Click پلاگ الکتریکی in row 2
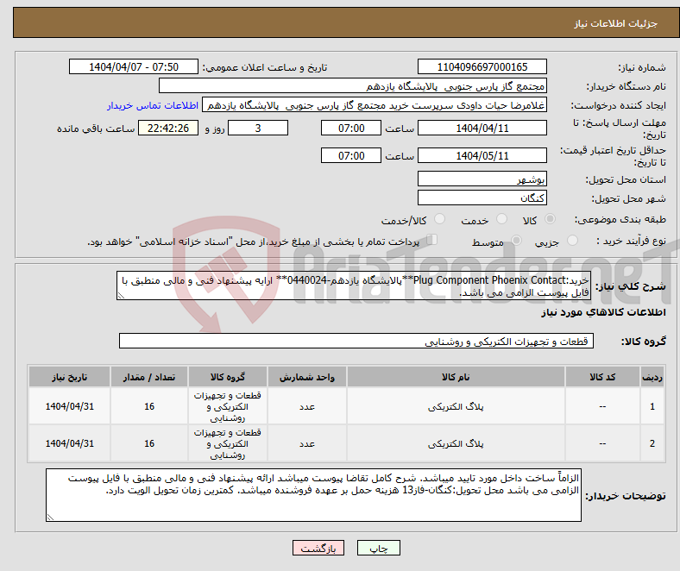The image size is (680, 571). pyautogui.click(x=456, y=443)
